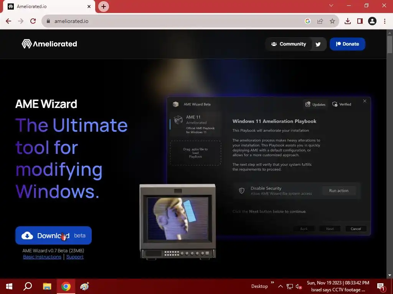The width and height of the screenshot is (393, 294).
Task: Open a new tab with plus button
Action: [x=104, y=7]
